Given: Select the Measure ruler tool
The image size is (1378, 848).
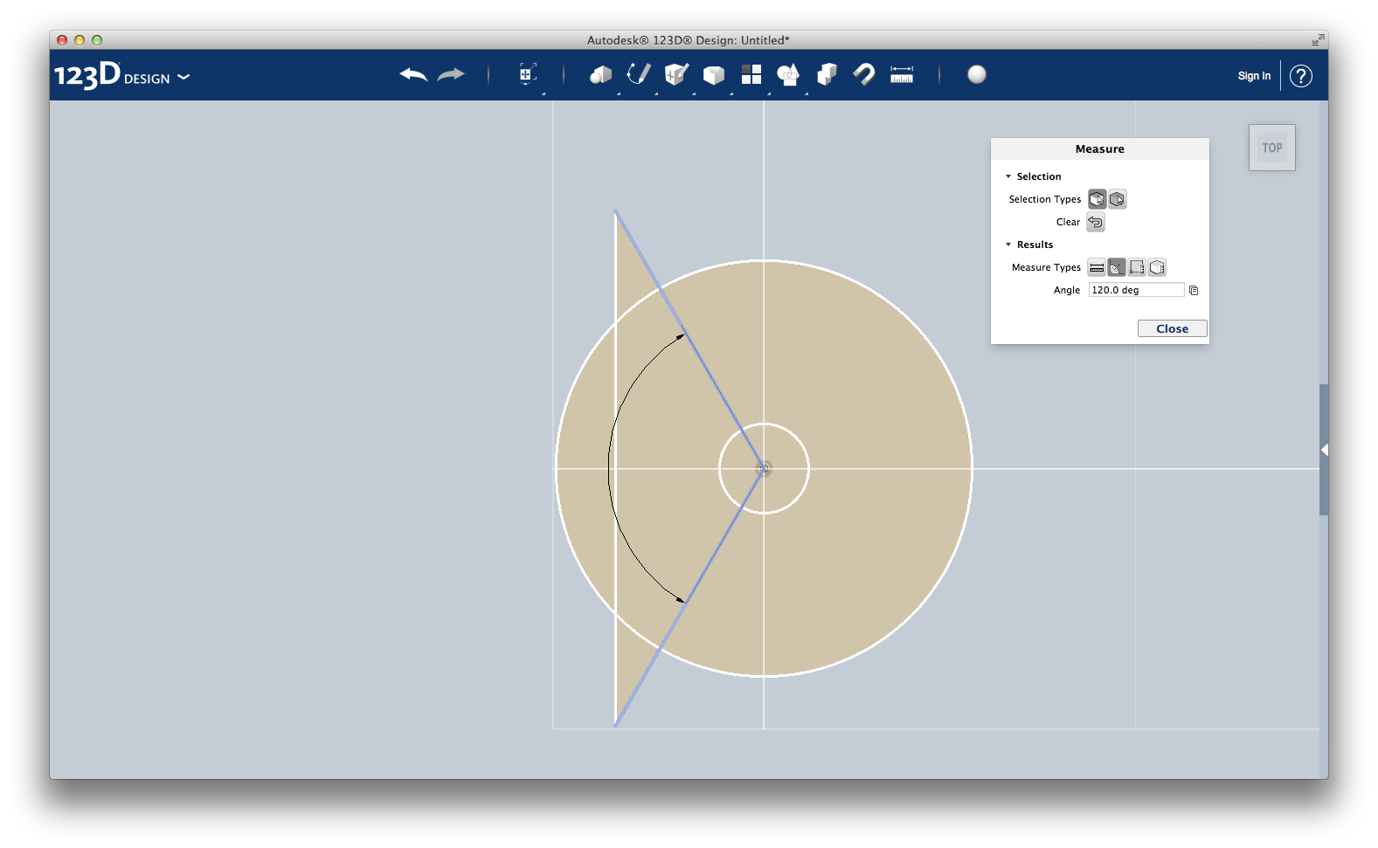Looking at the screenshot, I should click(x=902, y=75).
